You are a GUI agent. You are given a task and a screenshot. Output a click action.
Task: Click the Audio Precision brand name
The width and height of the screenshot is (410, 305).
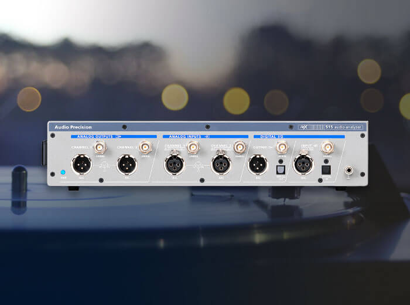point(73,127)
